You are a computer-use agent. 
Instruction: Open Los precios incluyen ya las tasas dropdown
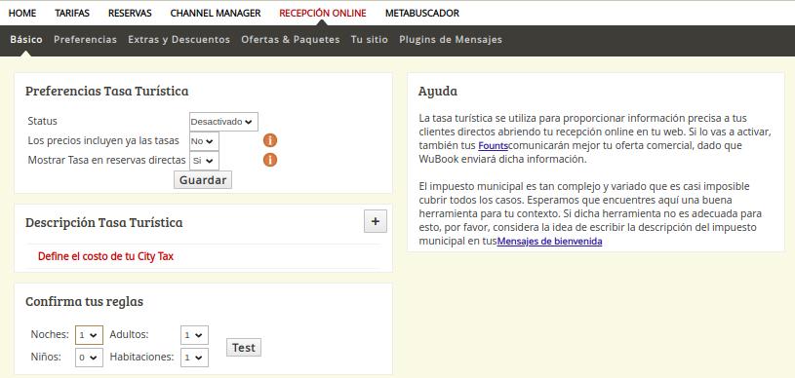(204, 141)
